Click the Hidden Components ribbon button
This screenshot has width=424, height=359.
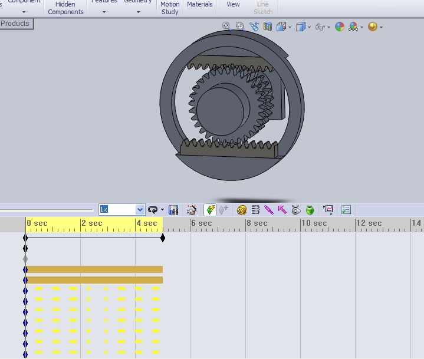[x=65, y=8]
